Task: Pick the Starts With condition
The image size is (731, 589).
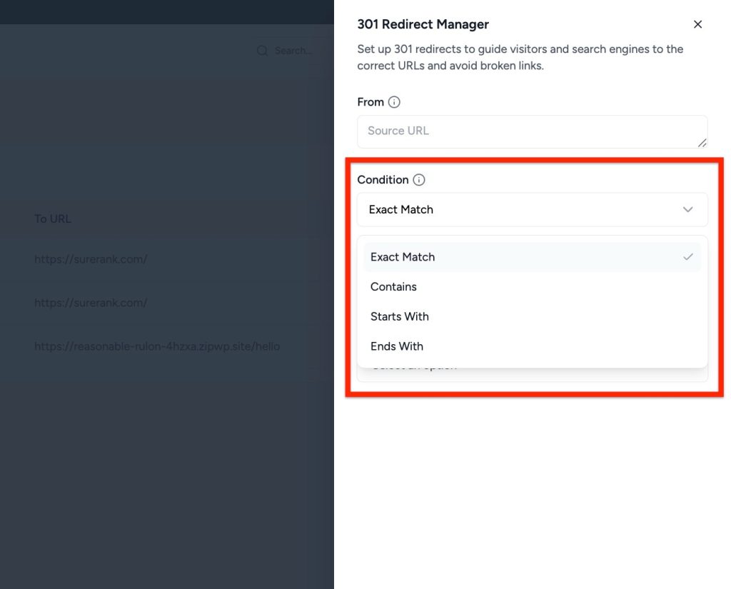Action: coord(400,317)
